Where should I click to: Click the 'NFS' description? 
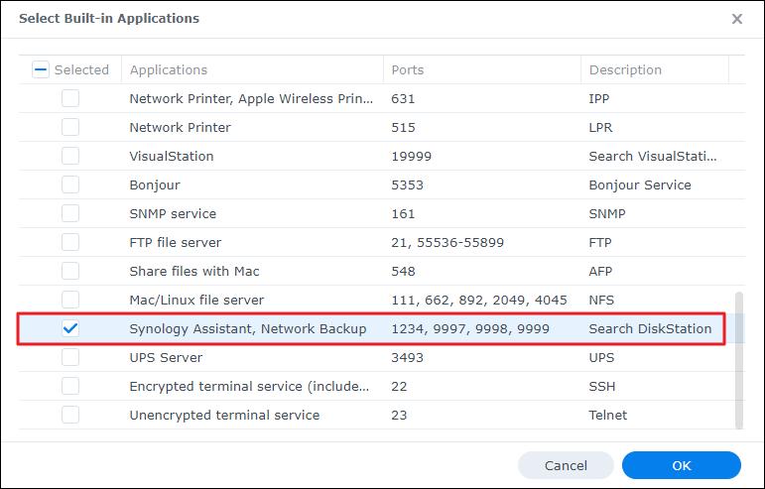click(x=601, y=301)
